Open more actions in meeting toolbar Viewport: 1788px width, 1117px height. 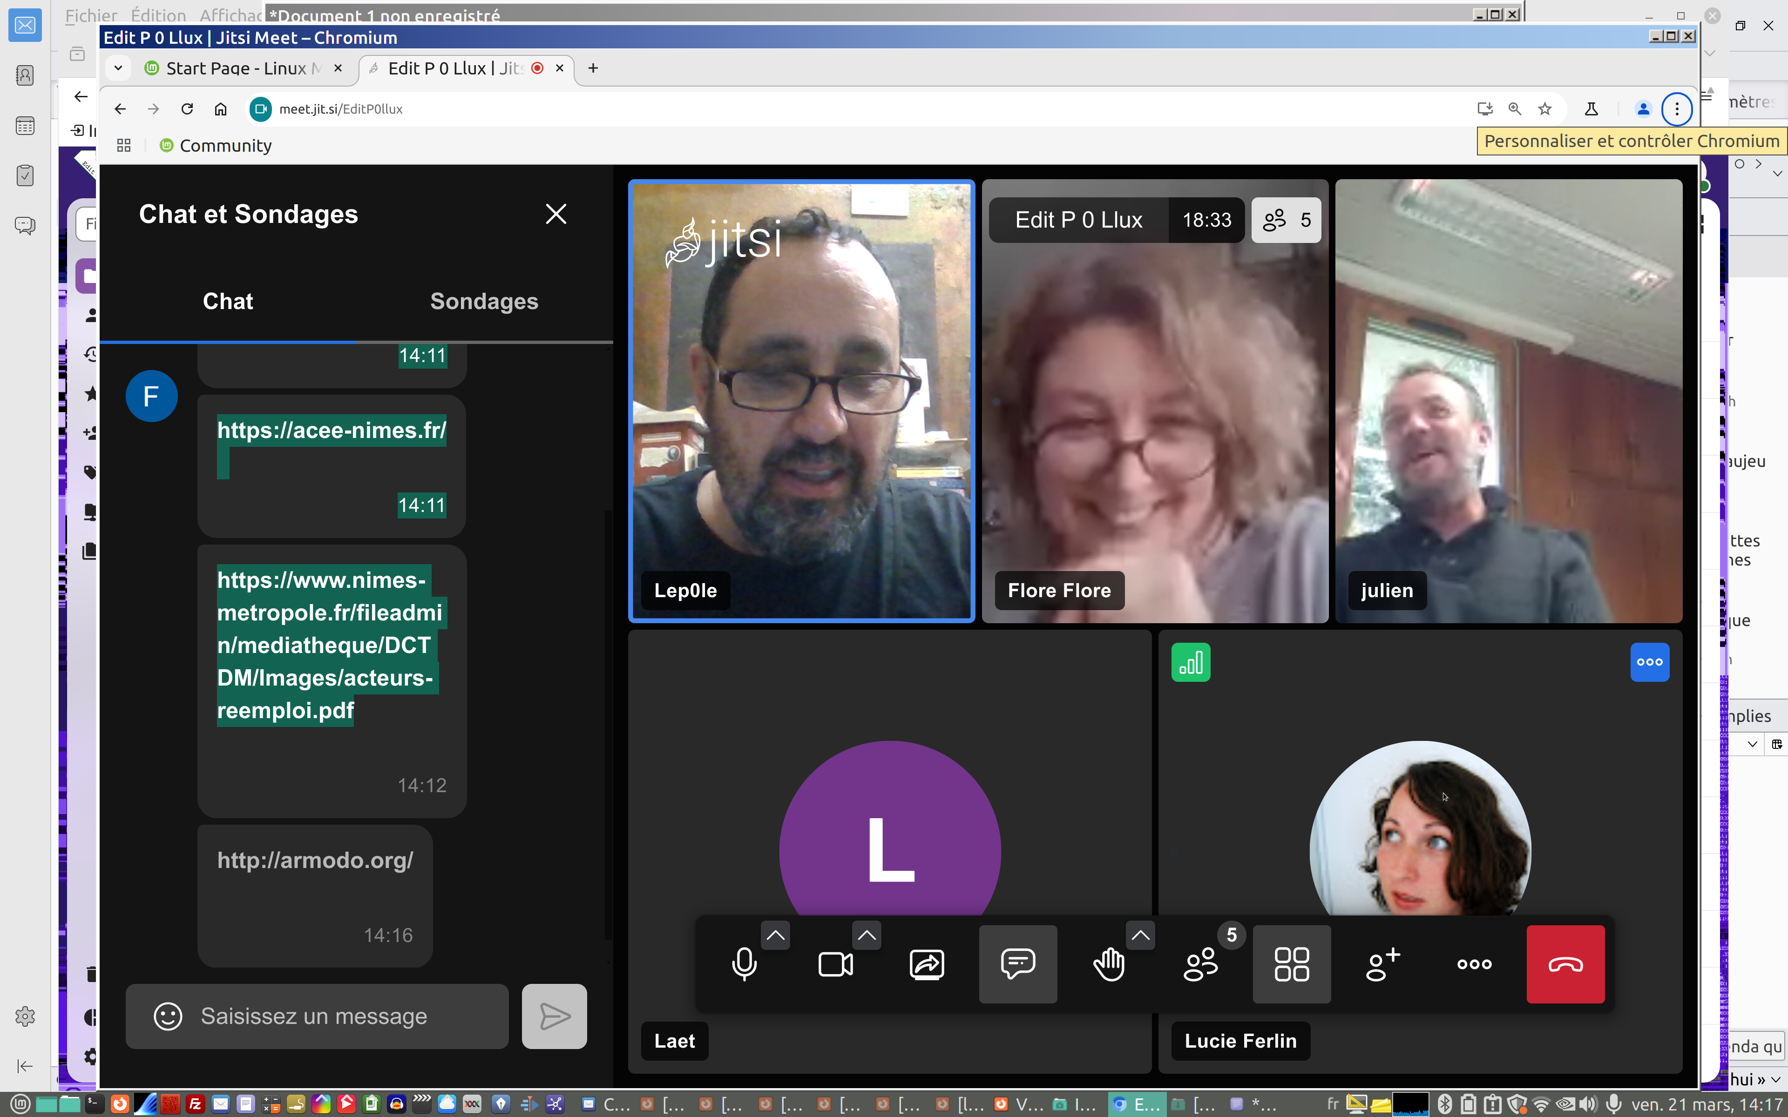tap(1474, 964)
